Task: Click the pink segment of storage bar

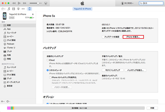Action: (9, 108)
